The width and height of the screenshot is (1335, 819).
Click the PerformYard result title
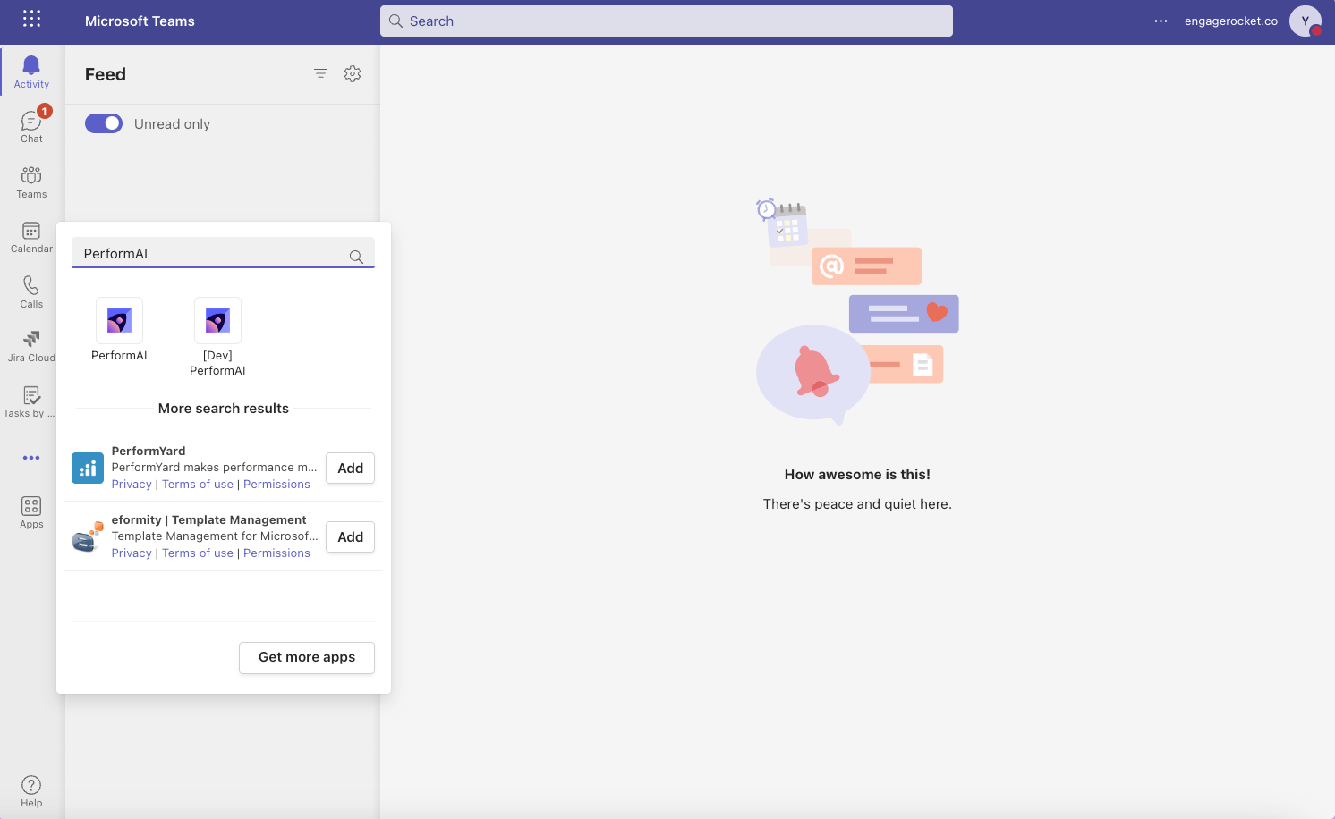click(x=149, y=451)
